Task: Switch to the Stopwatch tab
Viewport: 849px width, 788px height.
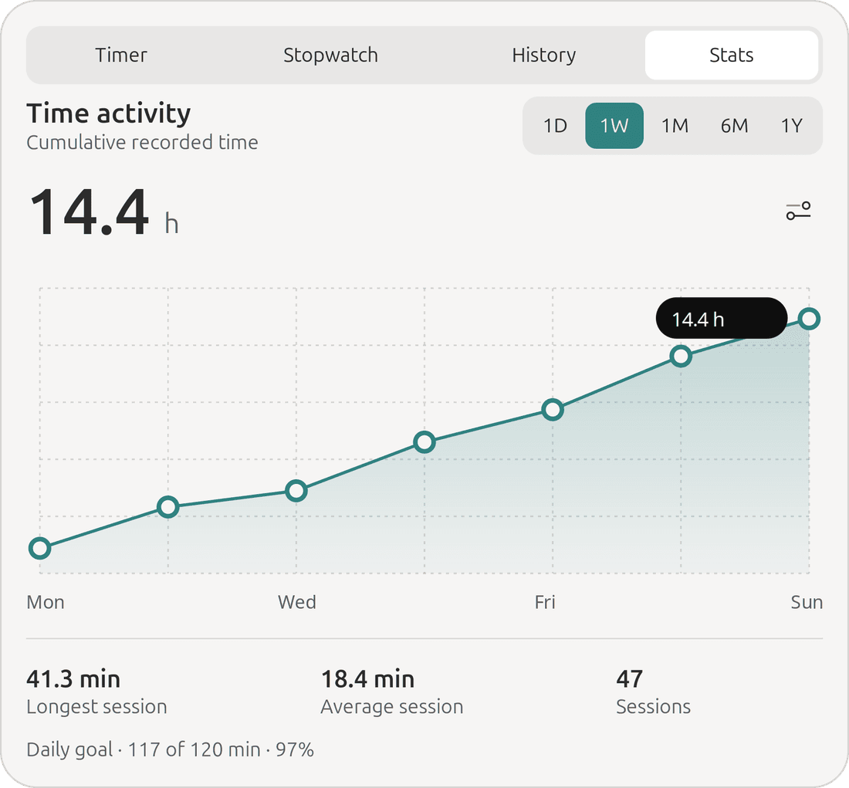Action: click(330, 56)
